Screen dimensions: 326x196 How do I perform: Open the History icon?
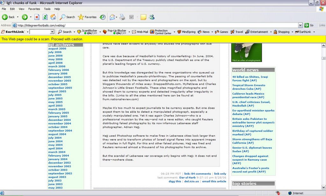tap(103, 17)
